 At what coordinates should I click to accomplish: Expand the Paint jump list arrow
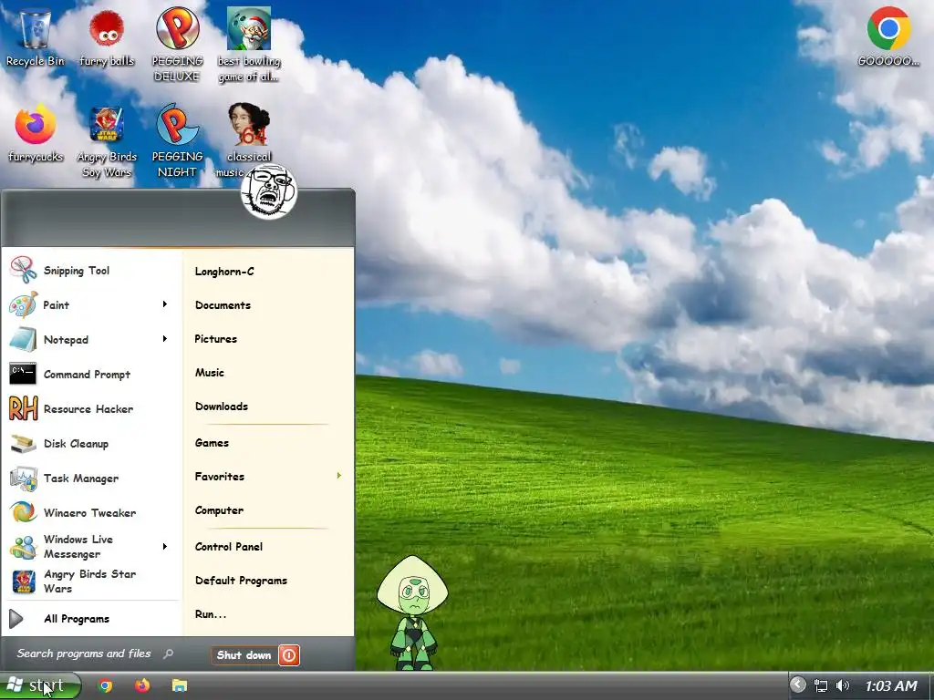pyautogui.click(x=165, y=304)
